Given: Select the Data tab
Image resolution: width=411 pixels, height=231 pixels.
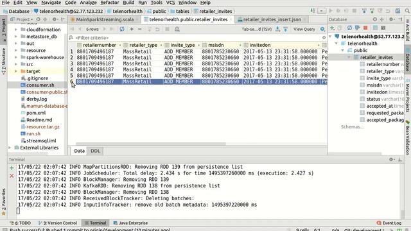Looking at the screenshot, I should 79,151.
